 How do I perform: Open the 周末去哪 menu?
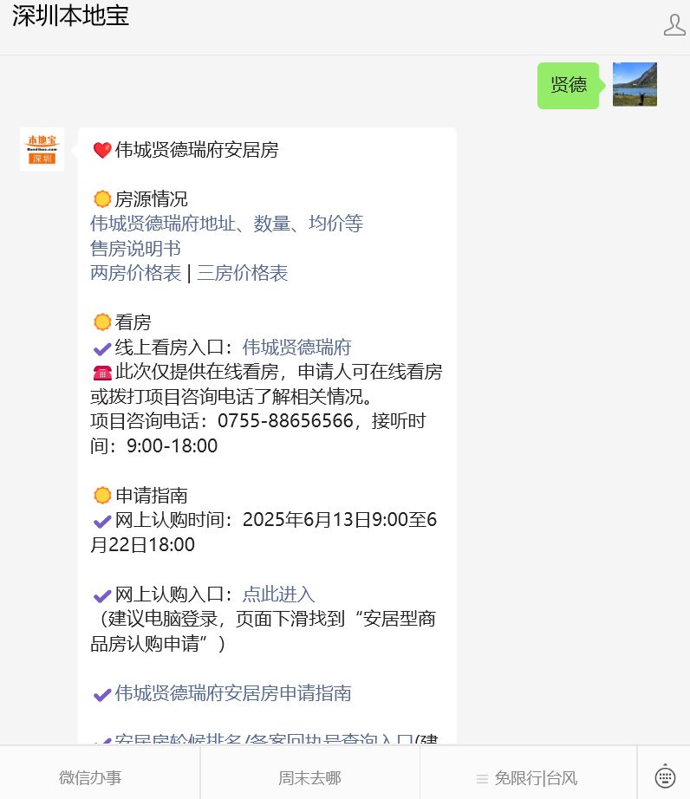point(309,777)
